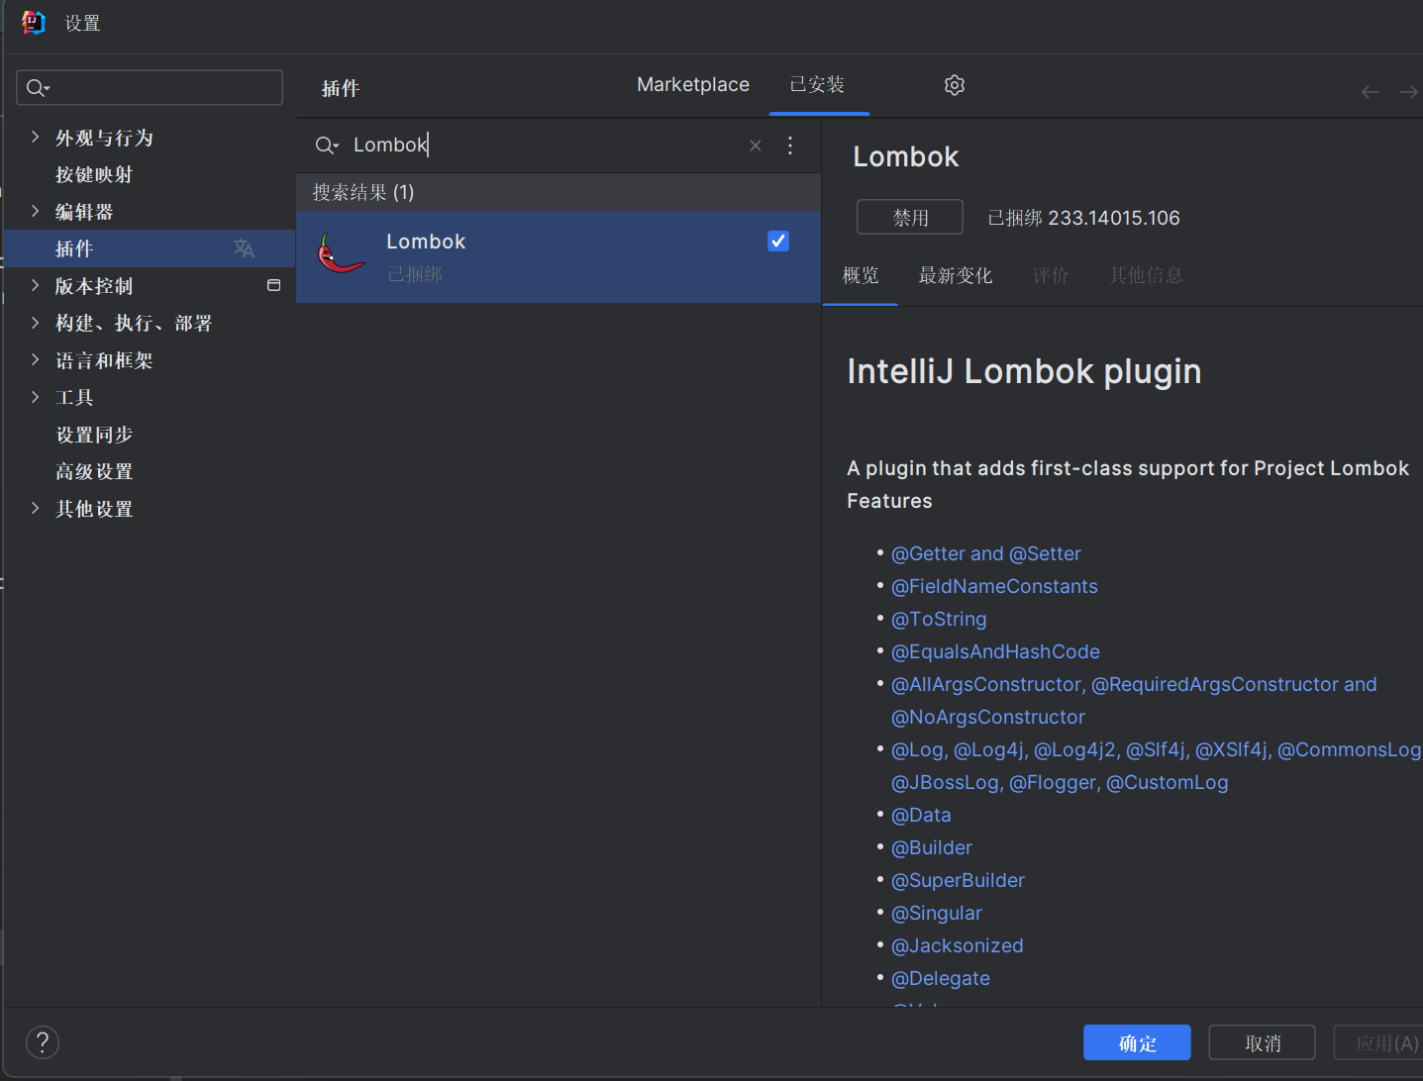Click the back navigation arrow at top right
The height and width of the screenshot is (1081, 1423).
tap(1370, 91)
